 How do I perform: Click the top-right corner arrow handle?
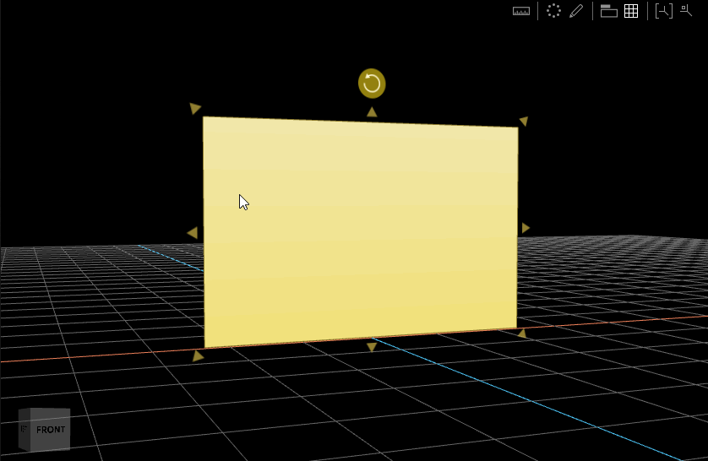click(x=524, y=121)
